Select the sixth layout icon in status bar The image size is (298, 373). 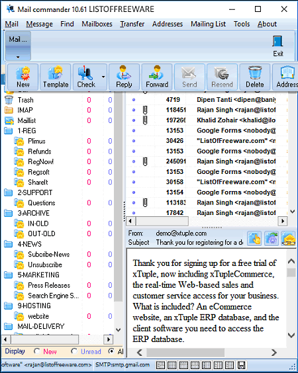pos(218,365)
